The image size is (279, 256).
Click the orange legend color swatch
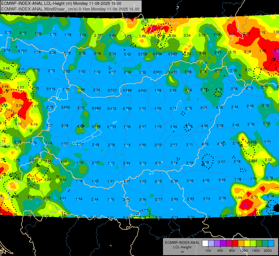tap(241, 243)
